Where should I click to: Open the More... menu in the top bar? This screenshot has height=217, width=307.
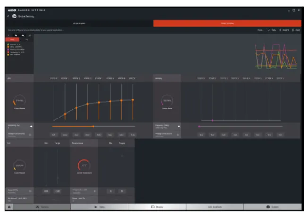pos(260,30)
